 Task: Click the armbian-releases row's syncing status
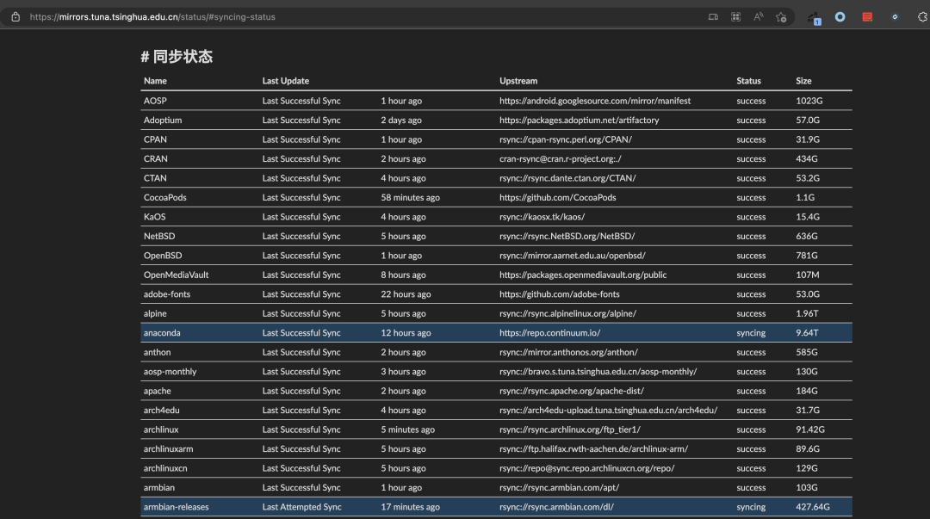coord(751,507)
